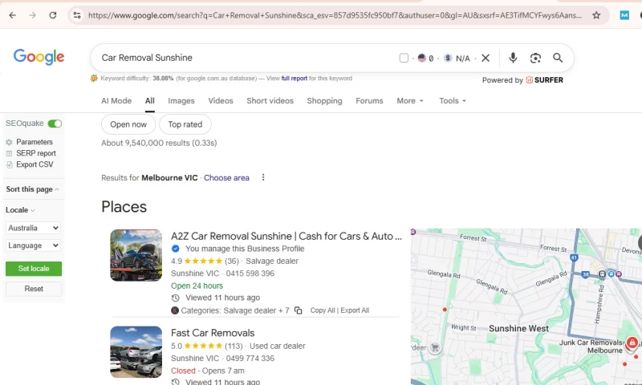Click the verified badge on A2Z listing
The width and height of the screenshot is (642, 385).
175,249
